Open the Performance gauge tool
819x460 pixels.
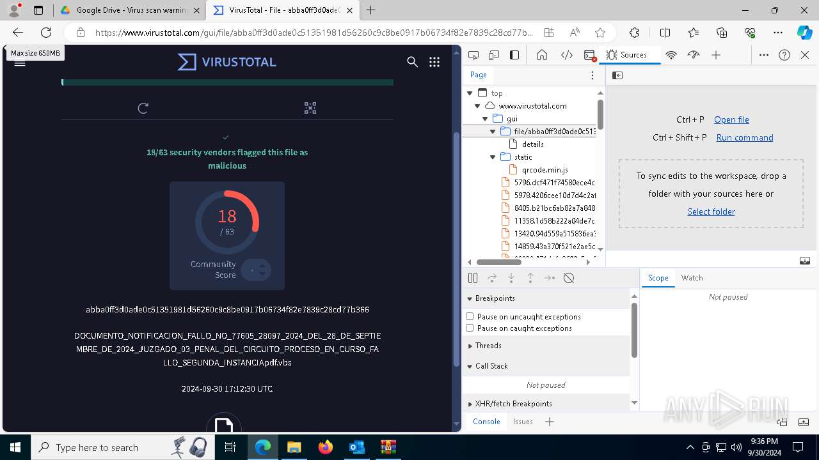[694, 55]
